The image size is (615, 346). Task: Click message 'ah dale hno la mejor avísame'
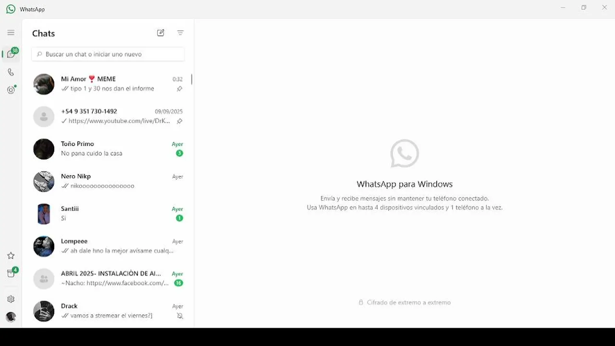122,251
